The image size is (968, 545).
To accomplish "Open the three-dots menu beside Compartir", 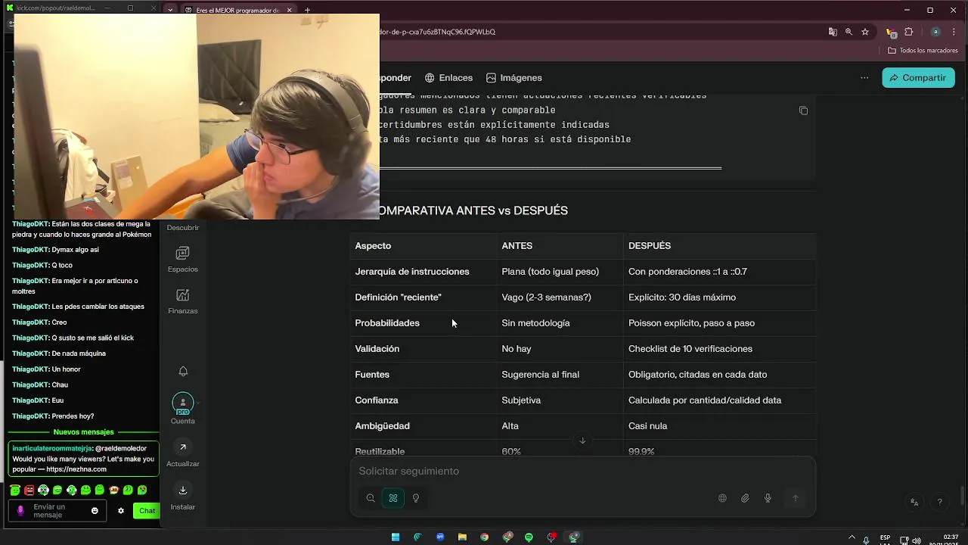I will 864,78.
